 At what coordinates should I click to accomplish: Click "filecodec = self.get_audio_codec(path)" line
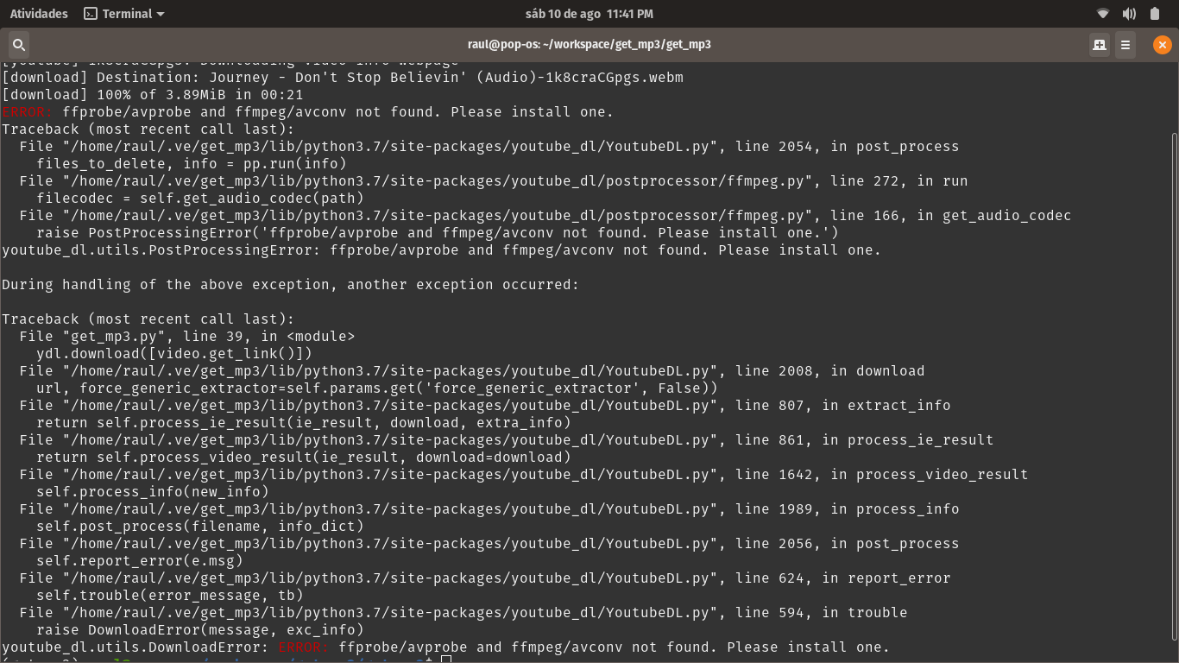(200, 199)
